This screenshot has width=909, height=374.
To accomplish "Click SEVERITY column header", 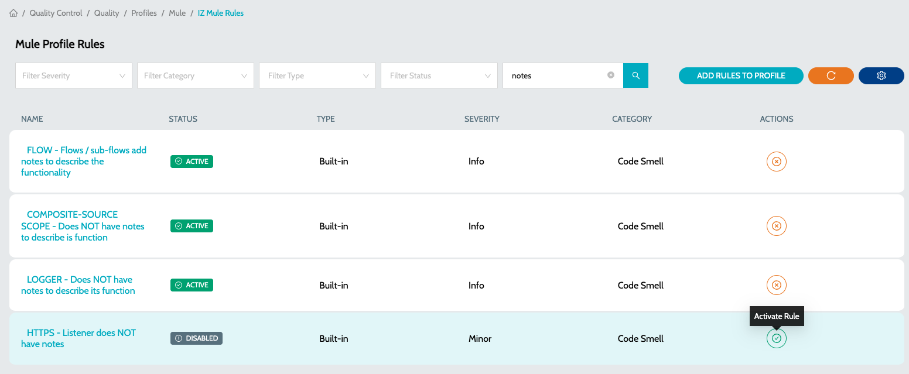I will click(x=482, y=119).
